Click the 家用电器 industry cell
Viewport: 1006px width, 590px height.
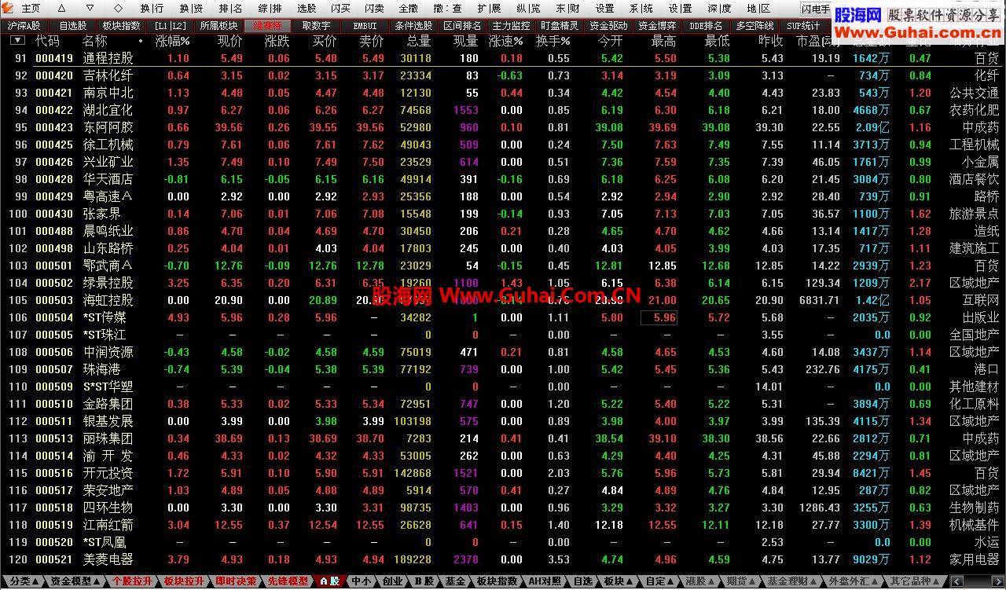[975, 559]
